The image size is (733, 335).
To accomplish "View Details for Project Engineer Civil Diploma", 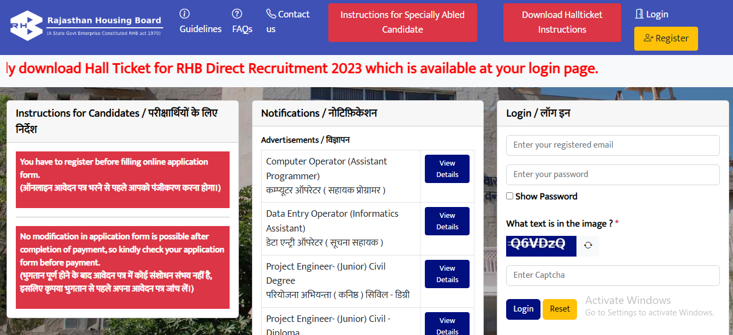I will (x=447, y=324).
